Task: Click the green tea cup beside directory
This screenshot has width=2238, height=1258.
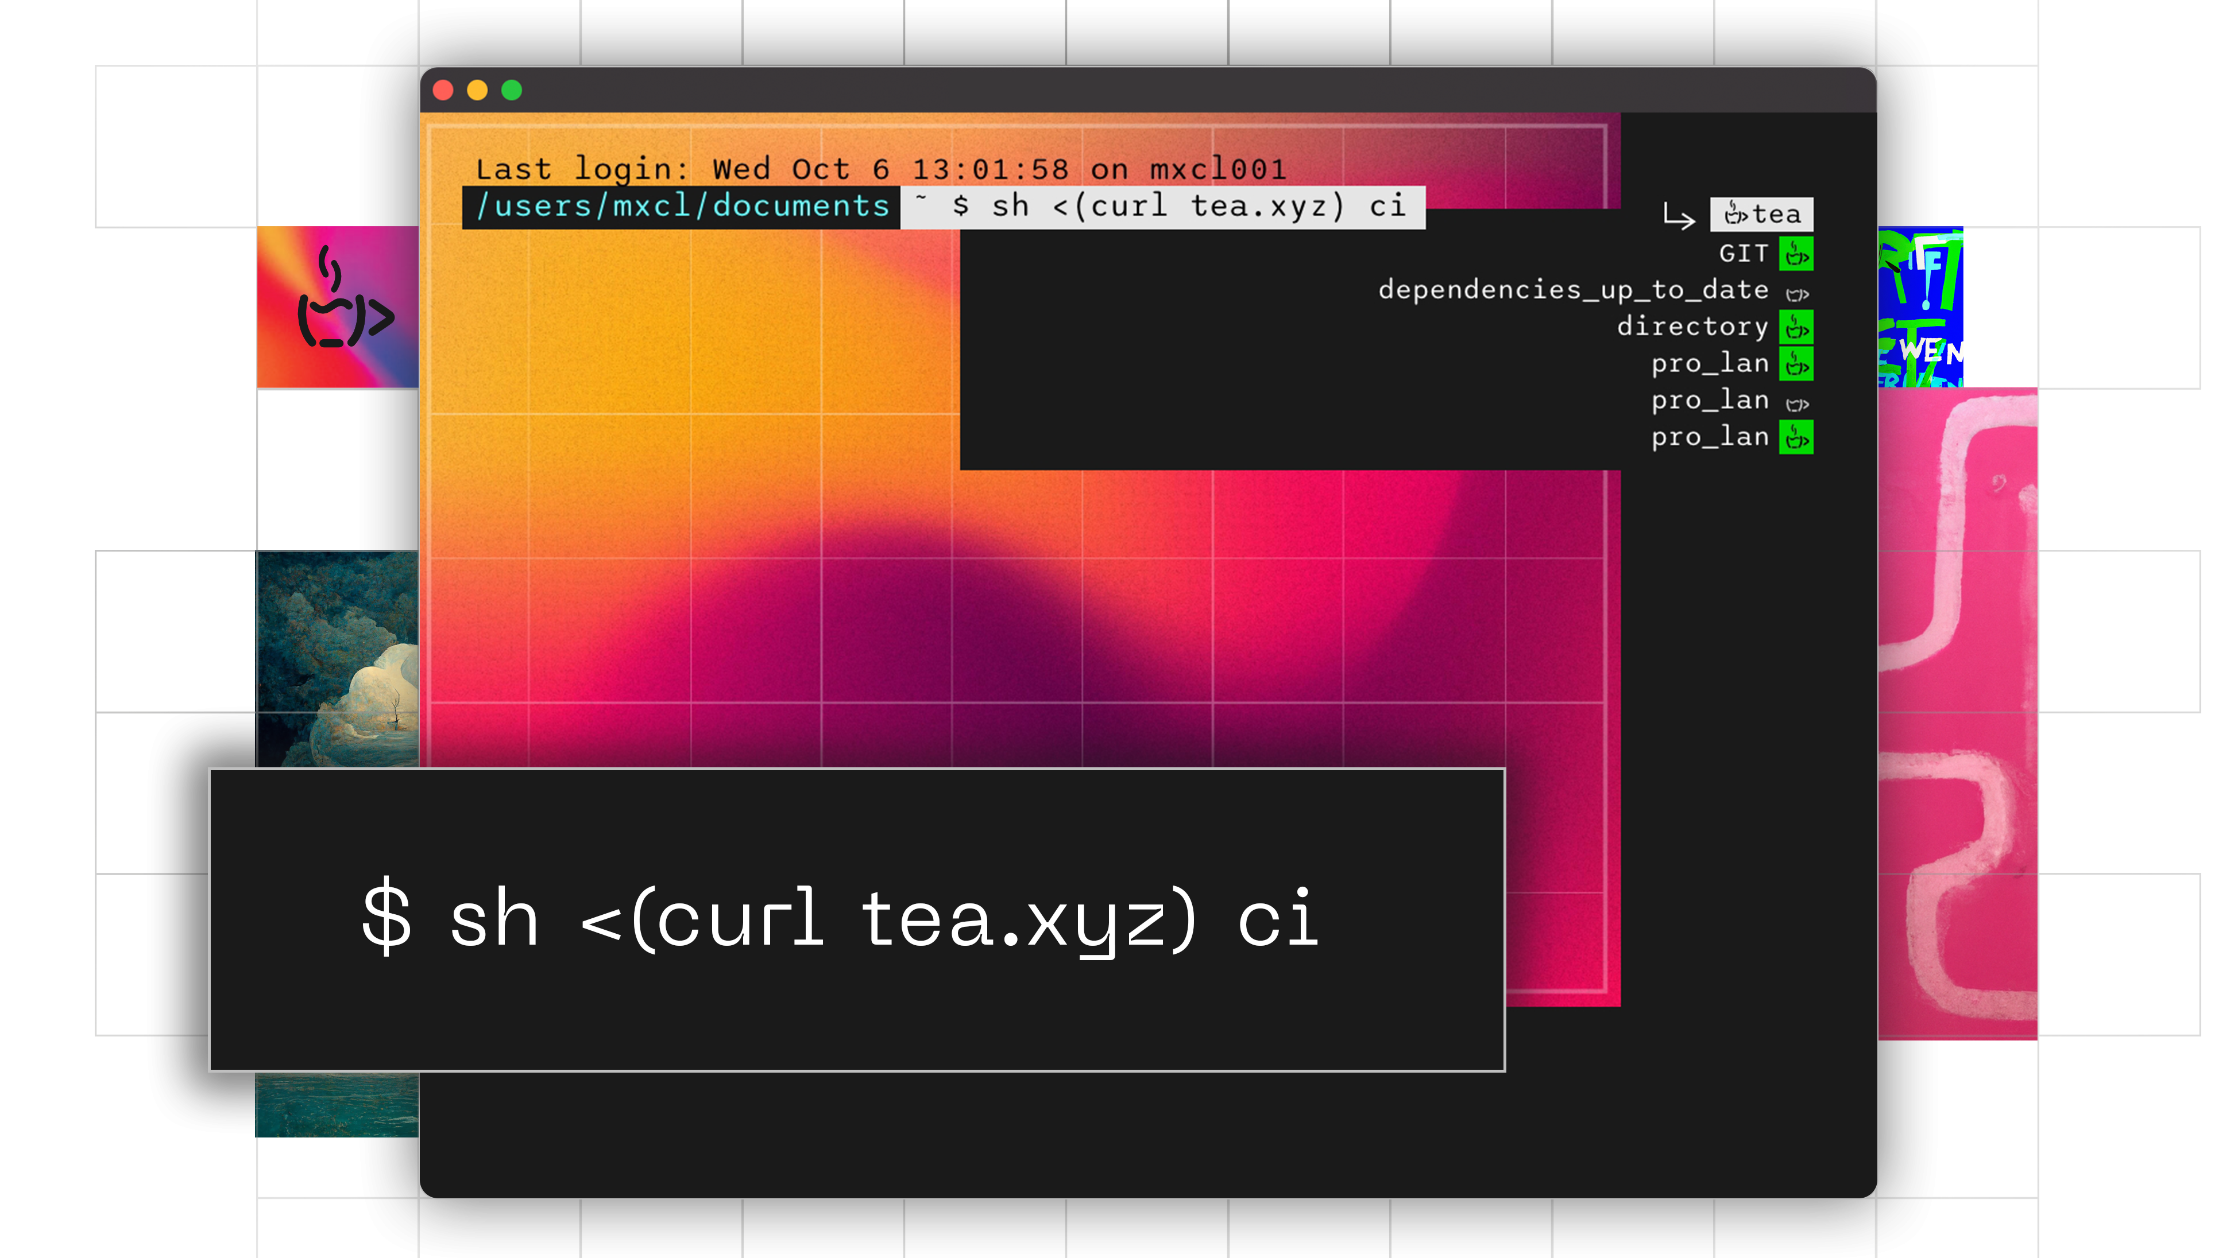Action: (x=1796, y=328)
